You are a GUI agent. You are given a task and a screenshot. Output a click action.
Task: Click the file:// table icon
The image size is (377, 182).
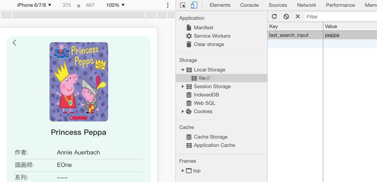tap(194, 78)
